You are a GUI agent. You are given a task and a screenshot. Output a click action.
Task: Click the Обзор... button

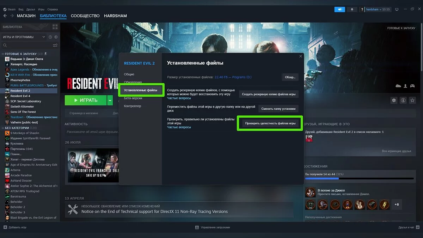pyautogui.click(x=290, y=77)
